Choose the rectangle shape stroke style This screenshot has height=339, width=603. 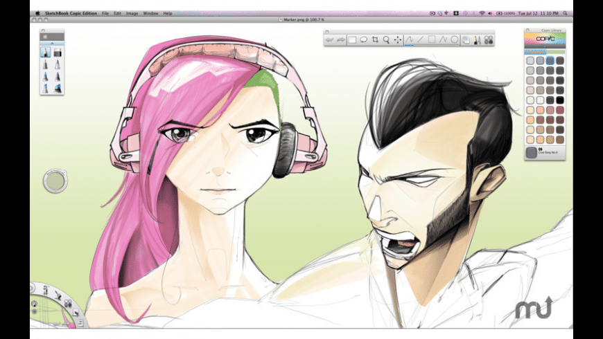(432, 40)
